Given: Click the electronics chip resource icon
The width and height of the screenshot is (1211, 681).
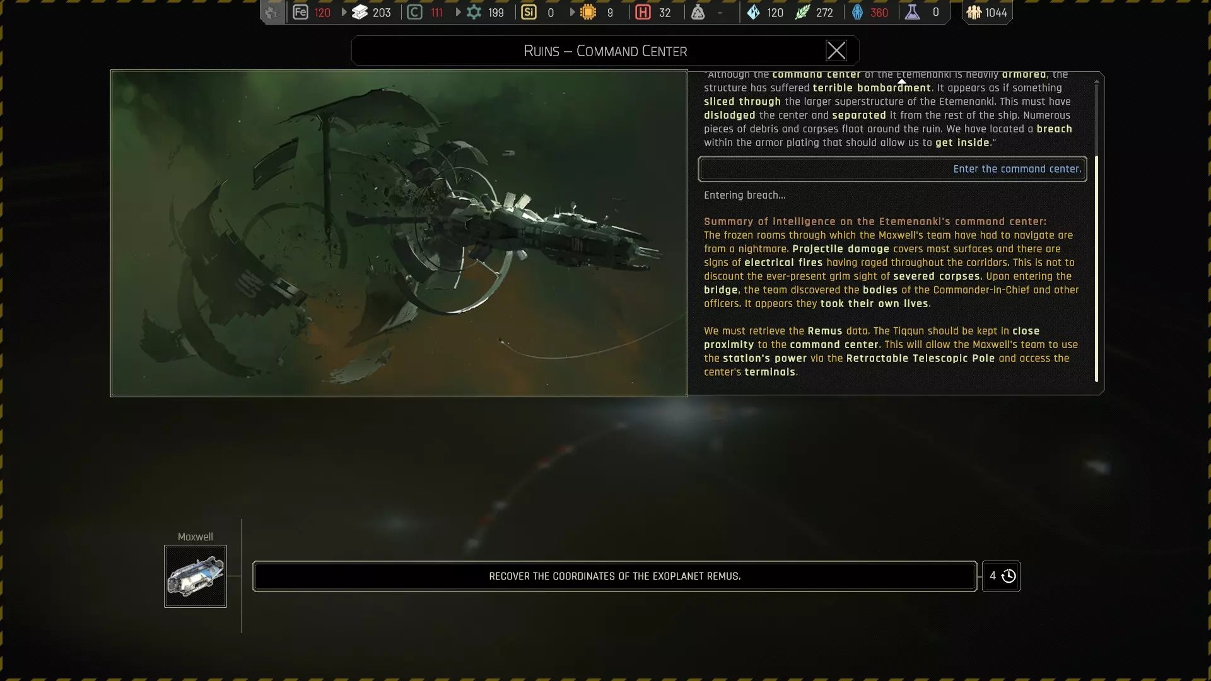Looking at the screenshot, I should click(588, 12).
